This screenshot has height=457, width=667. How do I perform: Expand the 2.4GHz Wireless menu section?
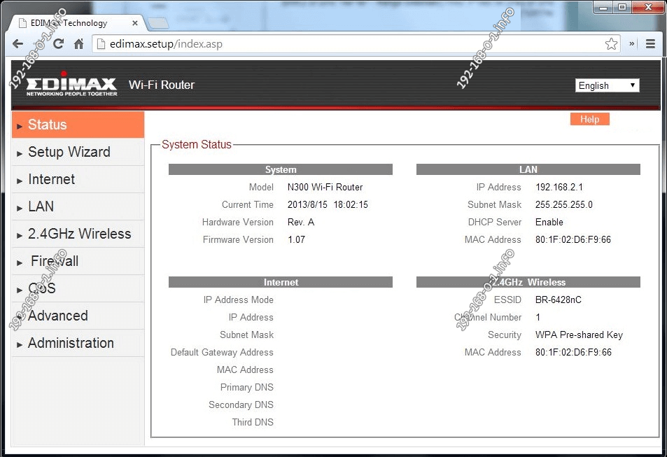[x=79, y=234]
